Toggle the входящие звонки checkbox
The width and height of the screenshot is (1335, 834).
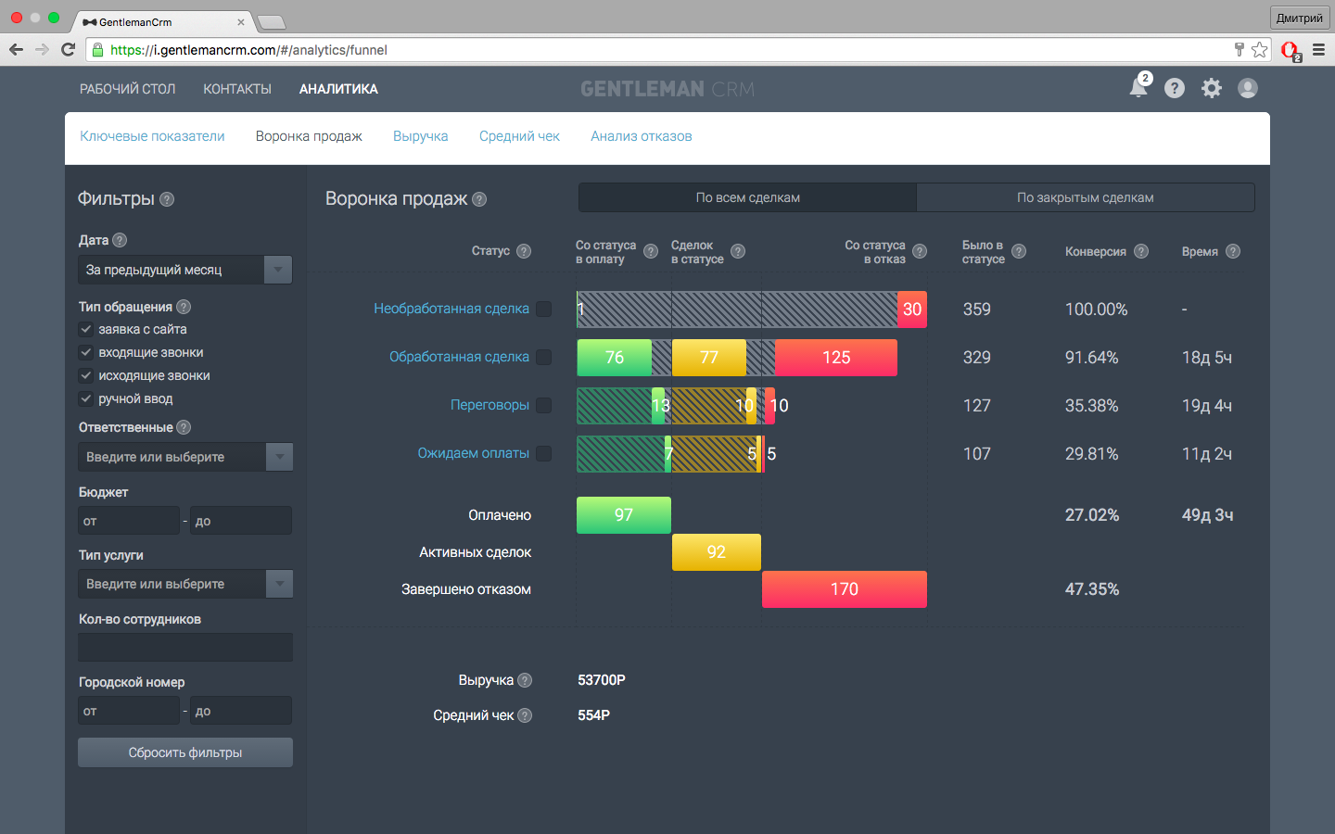click(86, 352)
